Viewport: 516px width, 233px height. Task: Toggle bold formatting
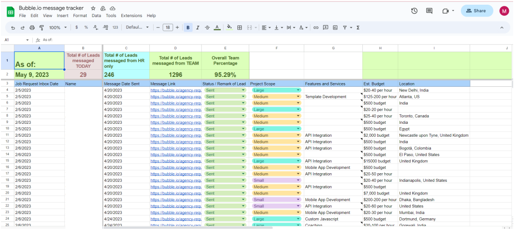188,28
